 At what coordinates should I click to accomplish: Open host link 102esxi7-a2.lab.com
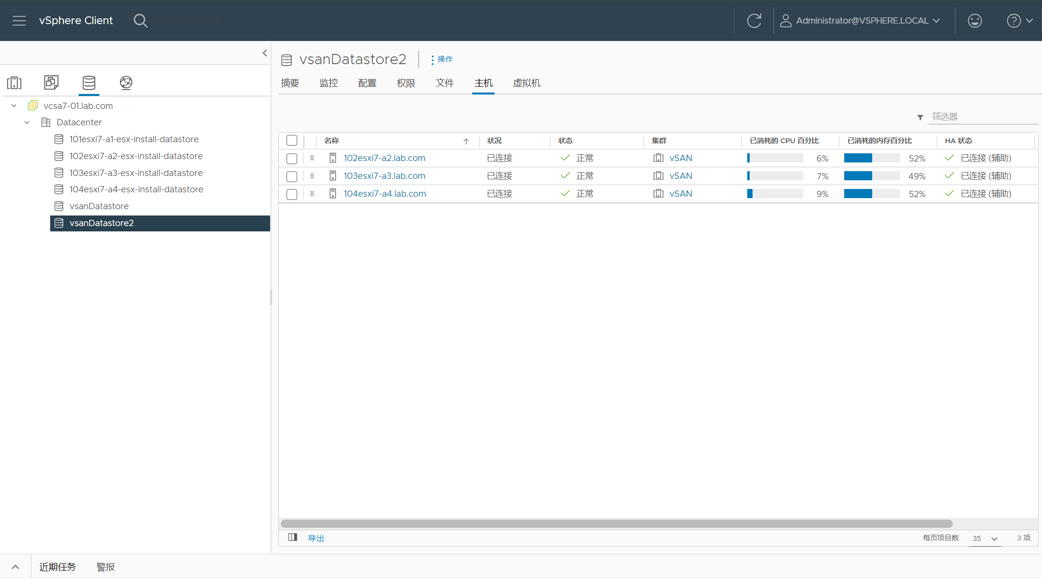tap(384, 158)
